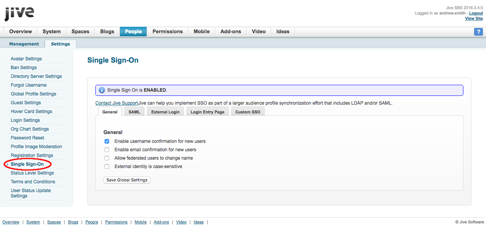Open Status Level Settings
The height and width of the screenshot is (228, 486).
pyautogui.click(x=32, y=173)
